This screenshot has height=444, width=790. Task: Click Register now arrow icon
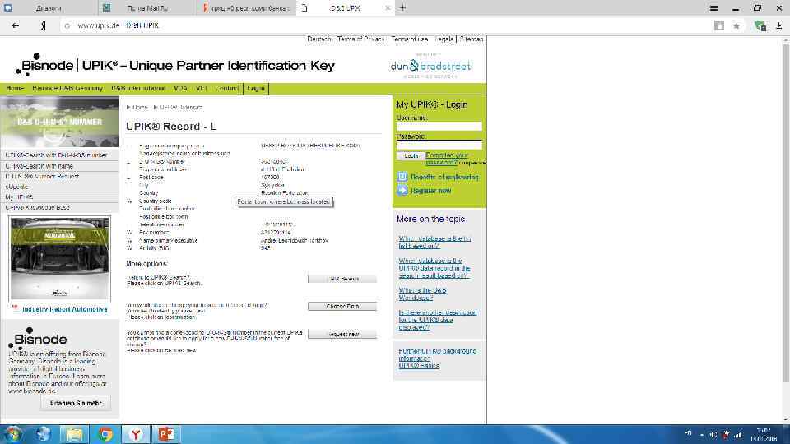coord(402,191)
